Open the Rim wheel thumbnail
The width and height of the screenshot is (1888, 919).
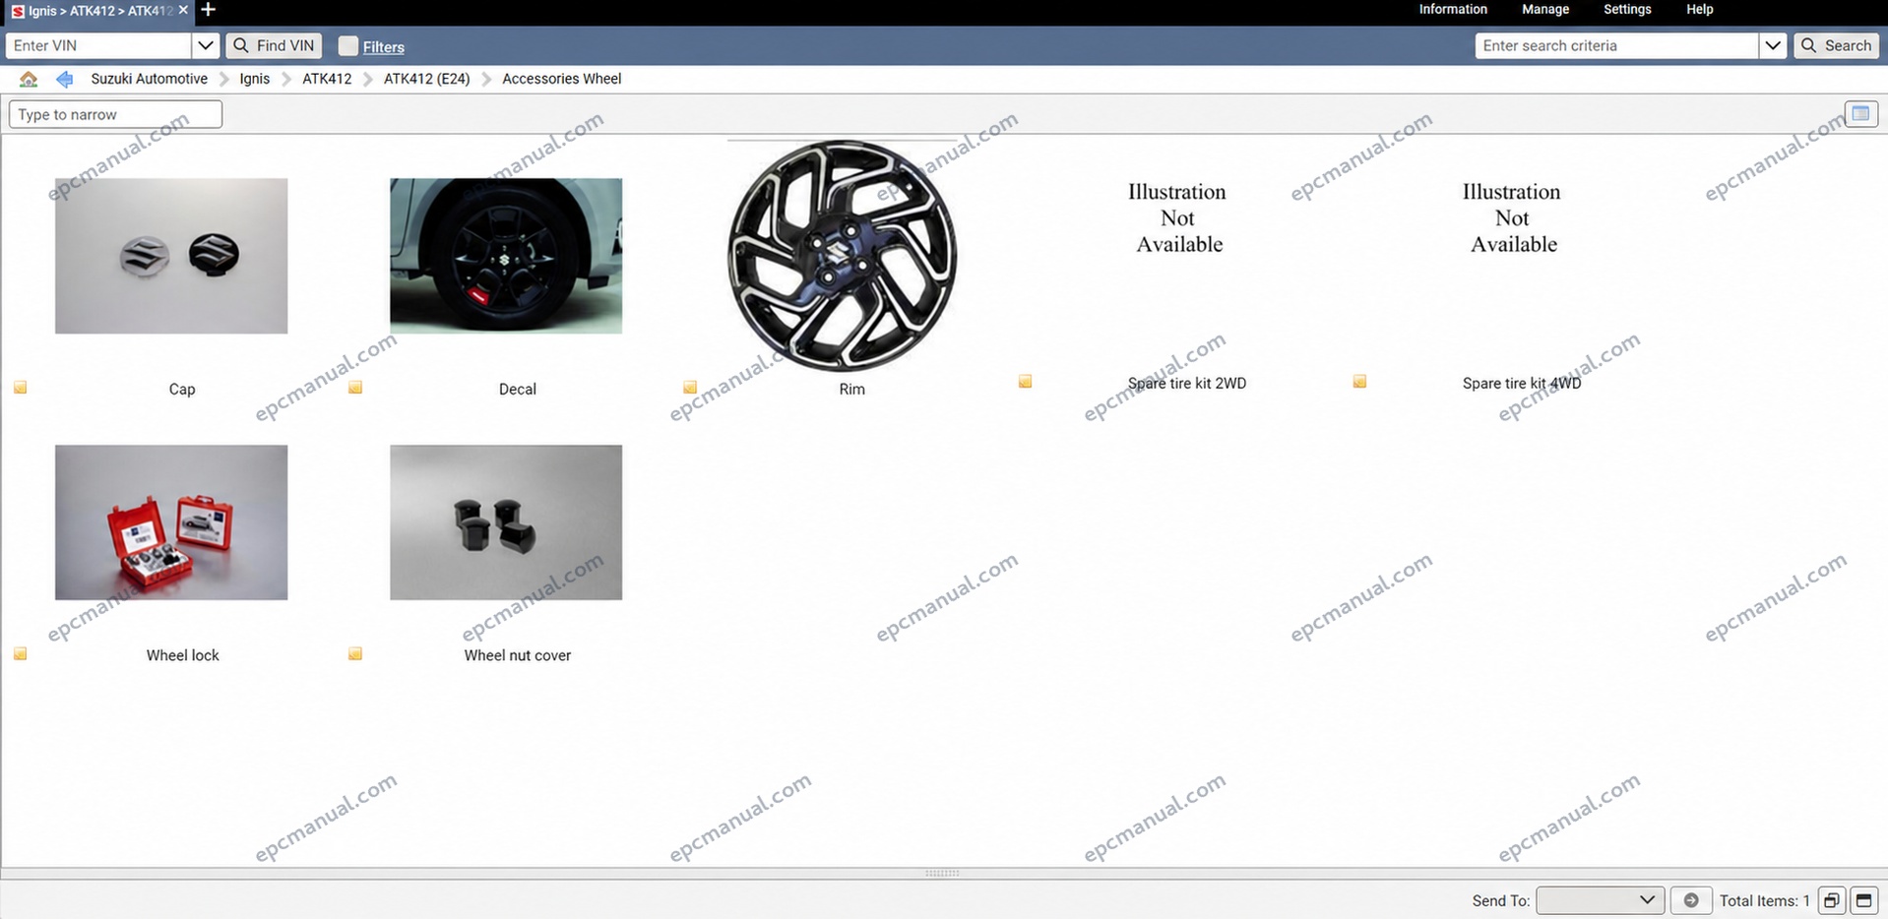coord(842,256)
